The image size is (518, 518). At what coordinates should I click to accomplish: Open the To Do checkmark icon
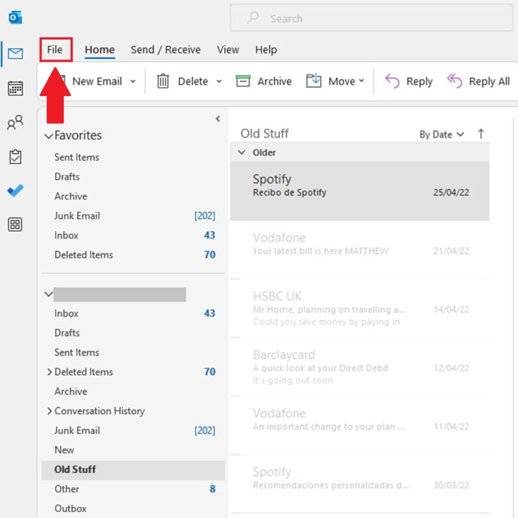coord(14,191)
